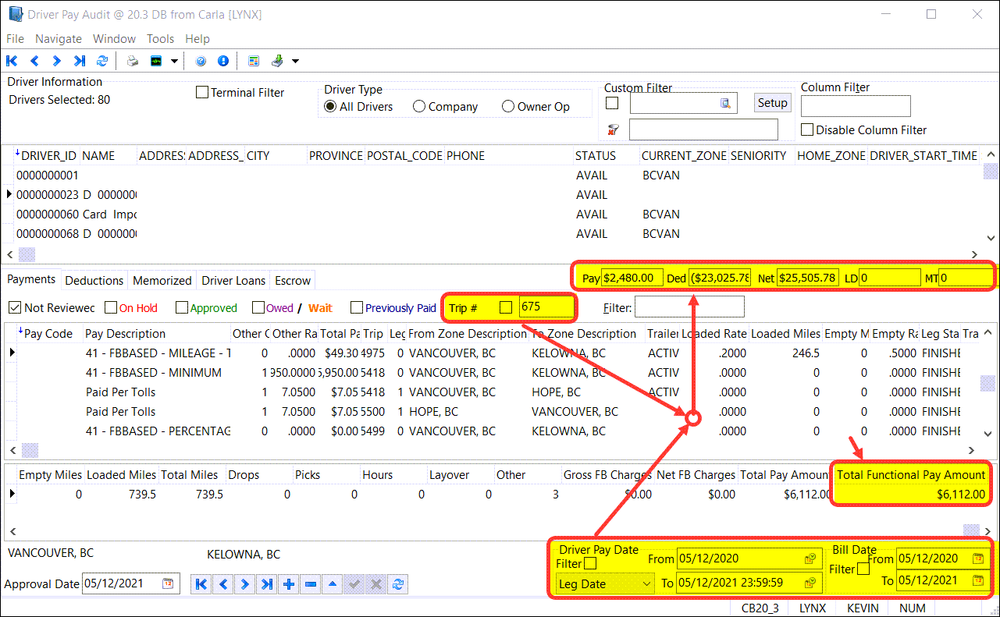Click the Setup button
This screenshot has height=617, width=1000.
point(773,103)
